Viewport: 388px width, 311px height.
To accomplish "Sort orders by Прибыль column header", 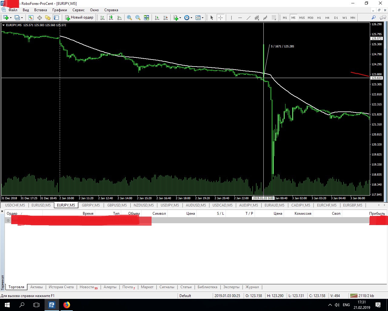I will (377, 214).
